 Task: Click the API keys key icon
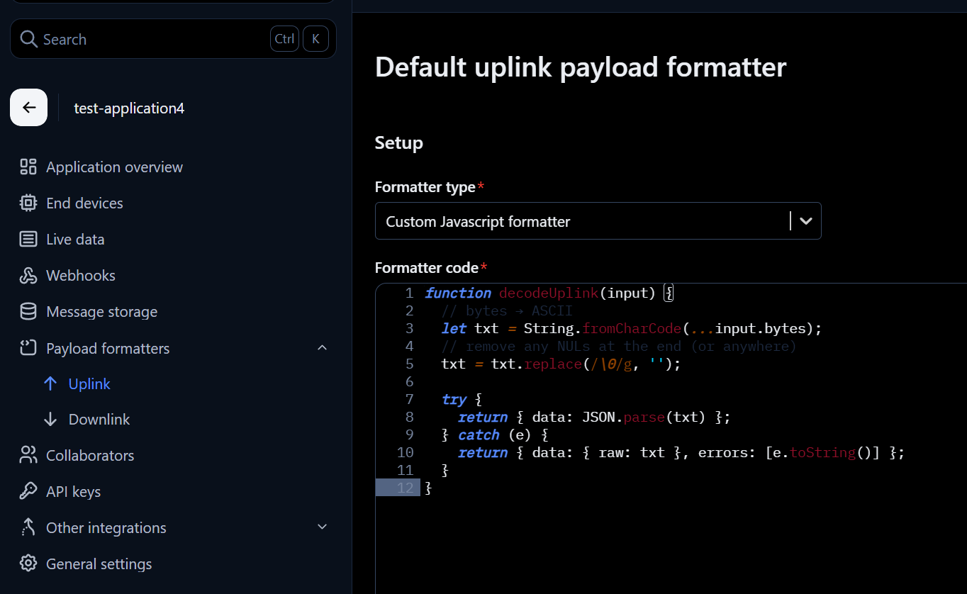point(28,491)
